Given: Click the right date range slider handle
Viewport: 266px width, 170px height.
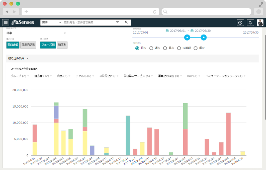Looking at the screenshot, I should [x=204, y=37].
